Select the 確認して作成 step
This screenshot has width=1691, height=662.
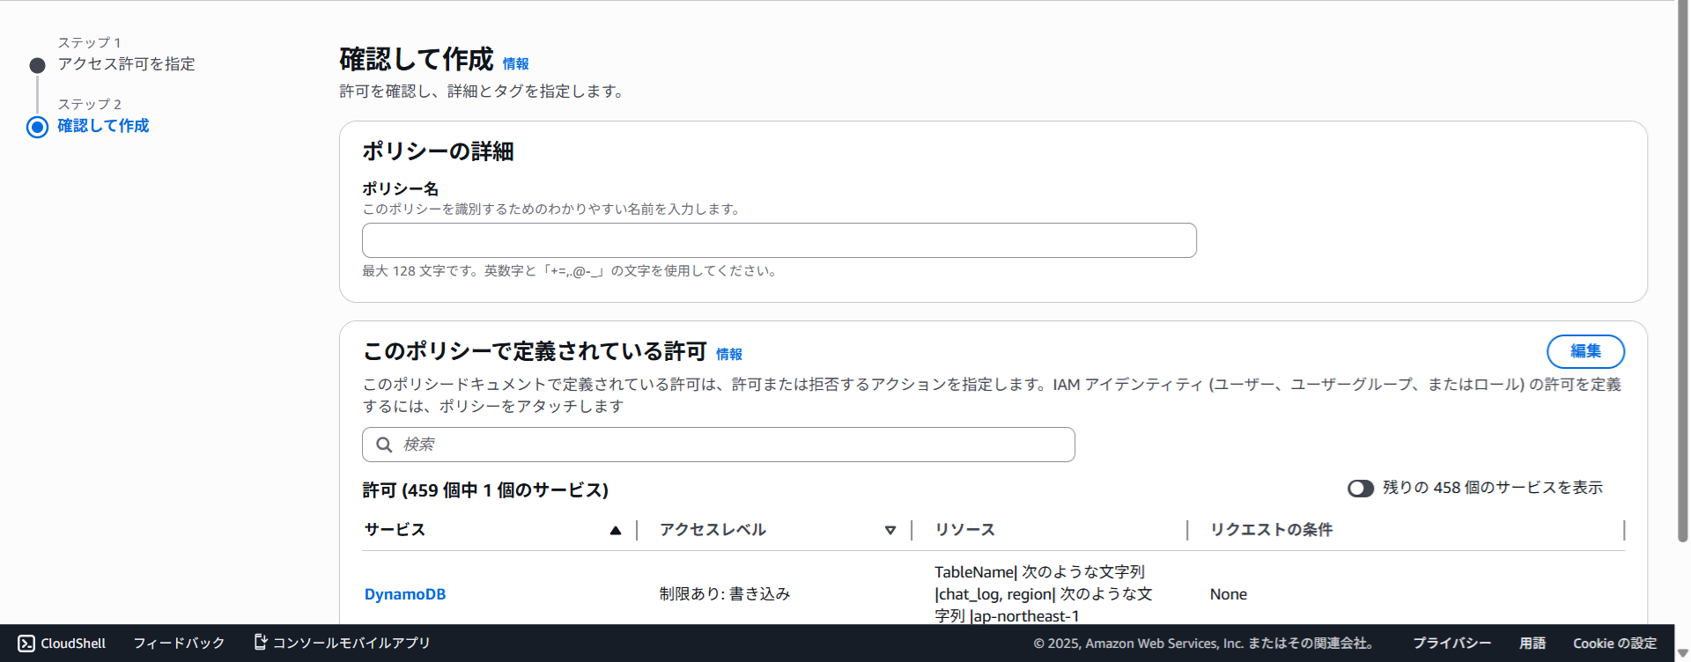tap(103, 126)
